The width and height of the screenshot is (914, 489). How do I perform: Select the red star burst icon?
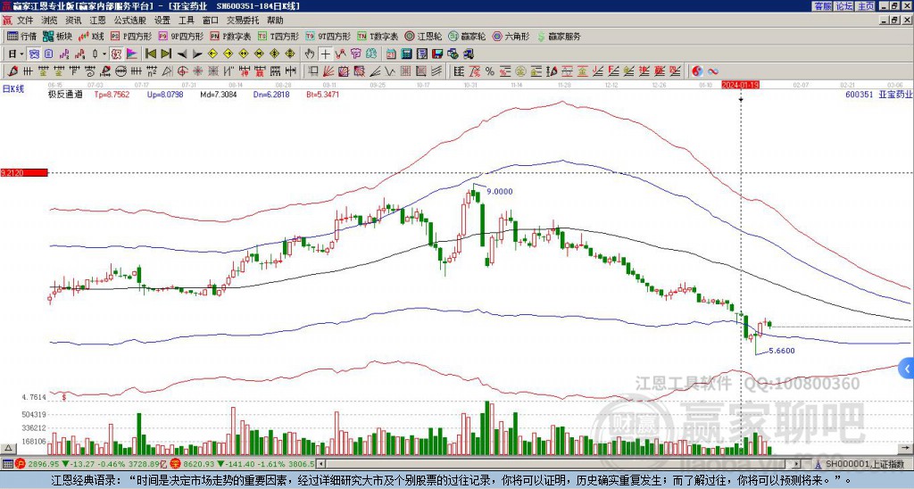tap(197, 71)
